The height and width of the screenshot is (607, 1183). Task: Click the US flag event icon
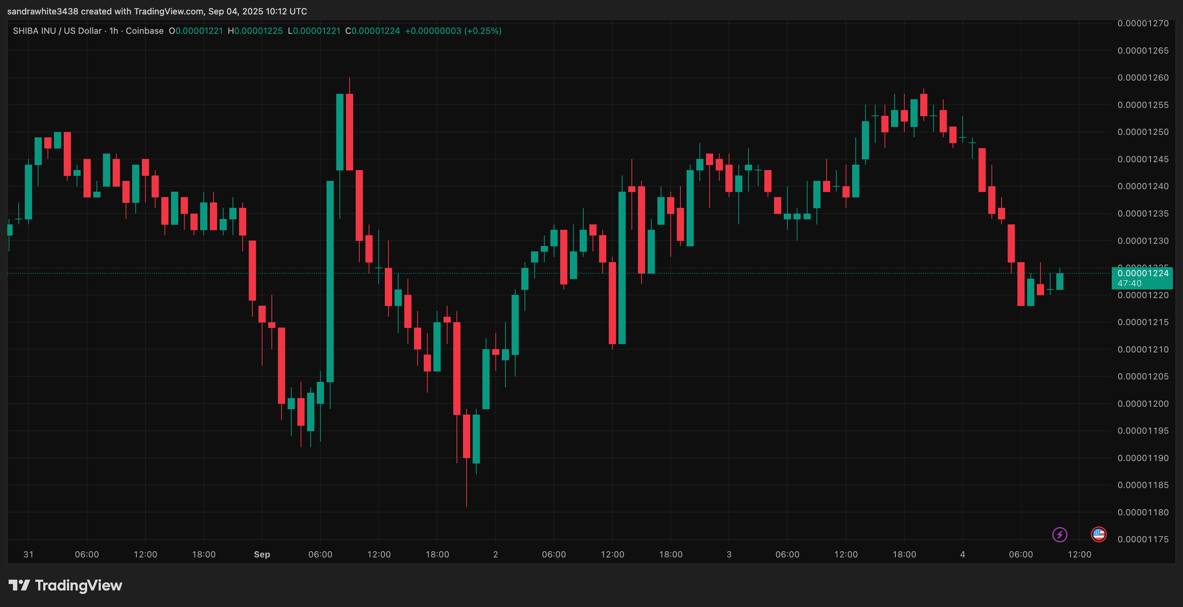point(1098,534)
